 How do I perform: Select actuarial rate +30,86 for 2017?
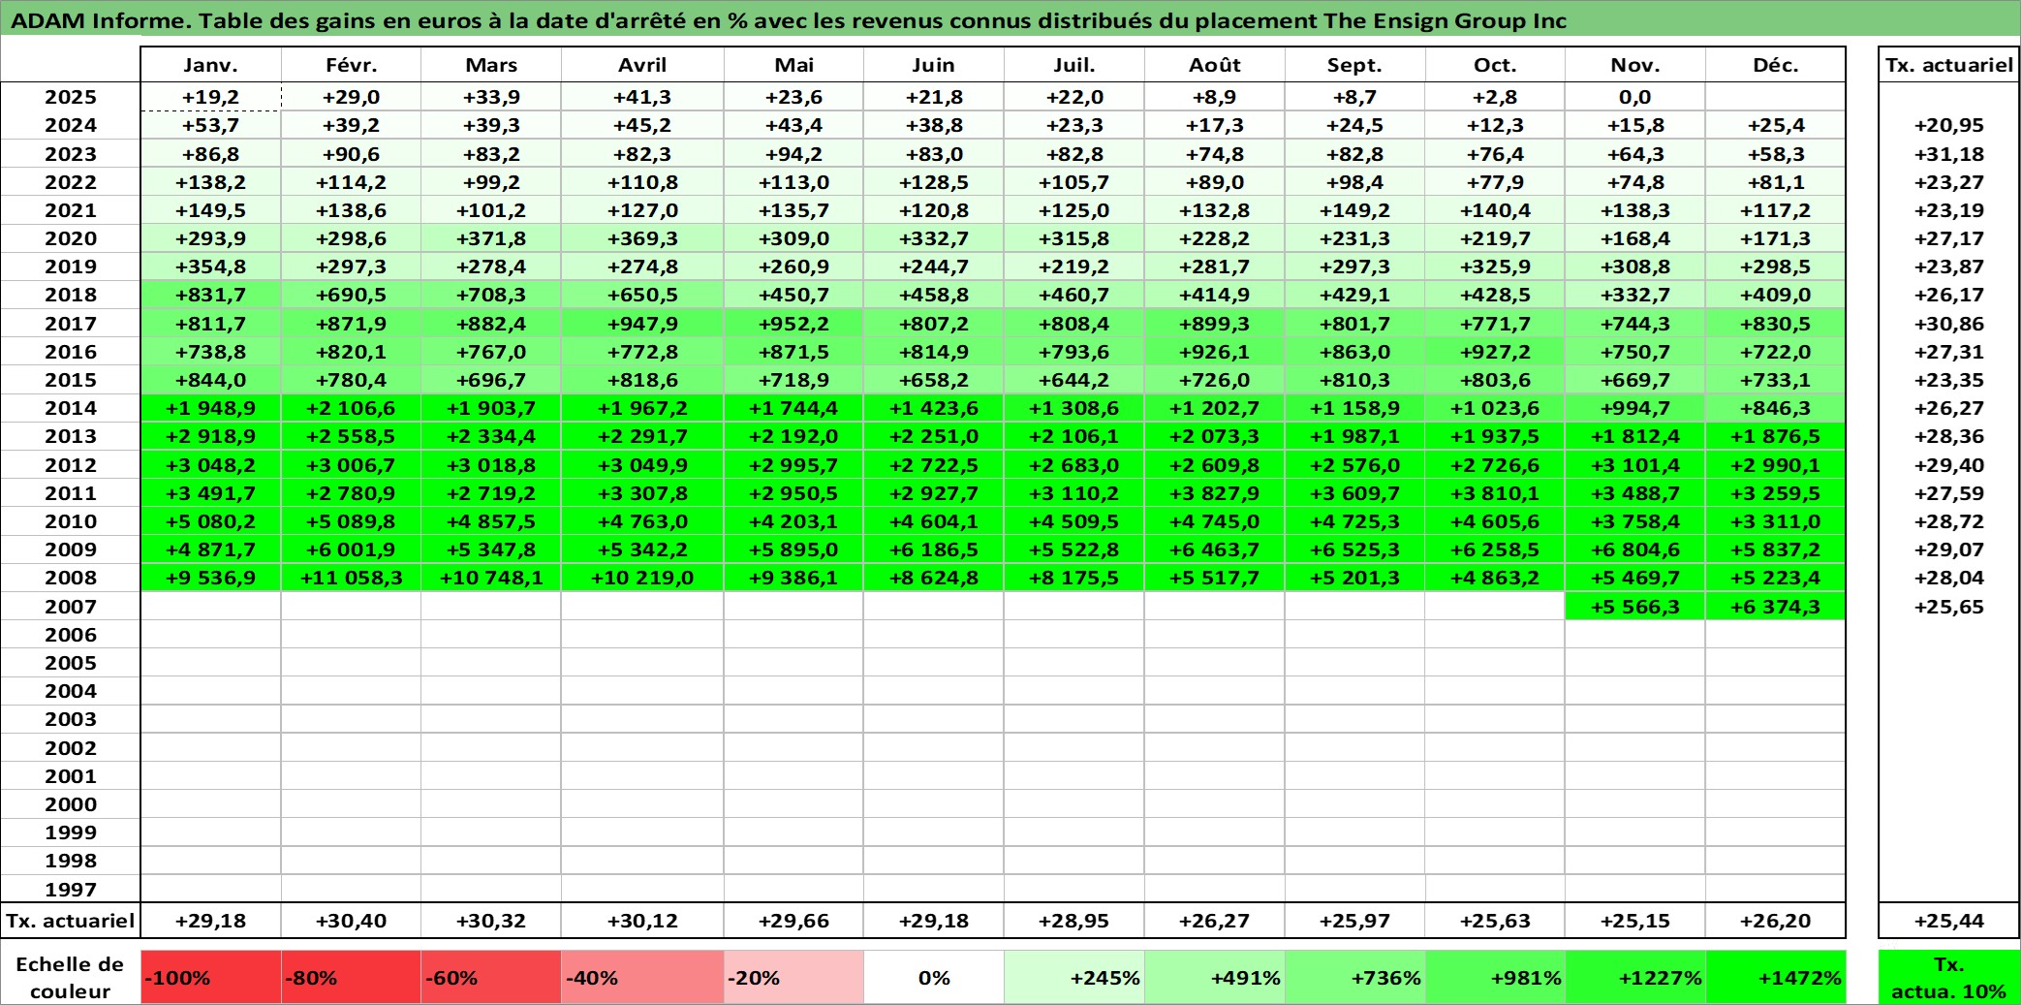(x=1948, y=324)
